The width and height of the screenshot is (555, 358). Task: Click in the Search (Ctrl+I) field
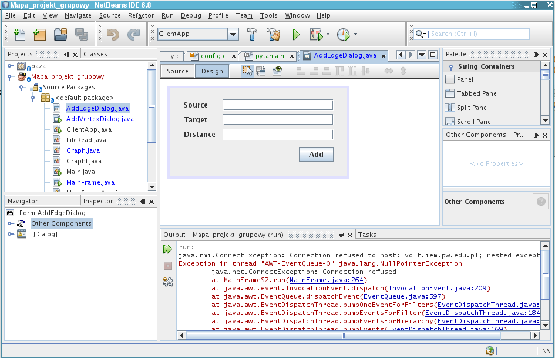click(479, 34)
